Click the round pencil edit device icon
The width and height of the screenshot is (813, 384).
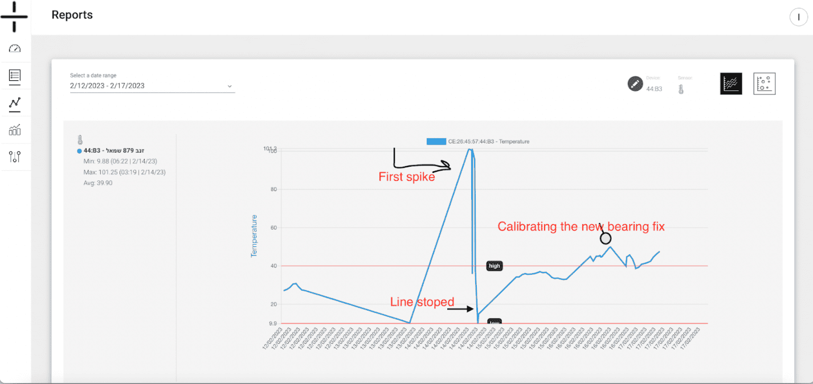click(x=635, y=84)
